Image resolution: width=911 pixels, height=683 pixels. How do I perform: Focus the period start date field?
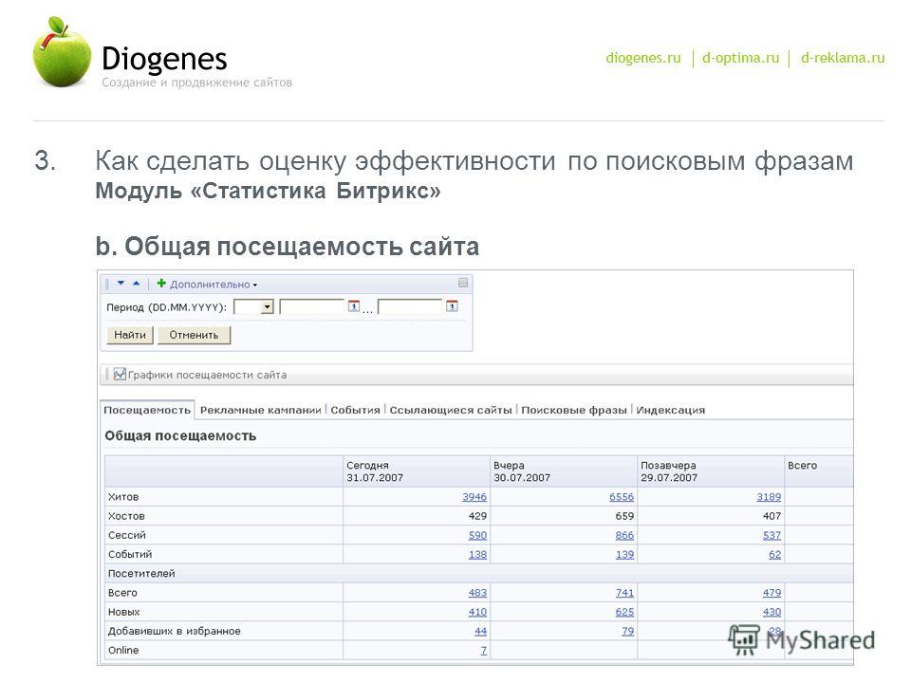click(x=312, y=306)
